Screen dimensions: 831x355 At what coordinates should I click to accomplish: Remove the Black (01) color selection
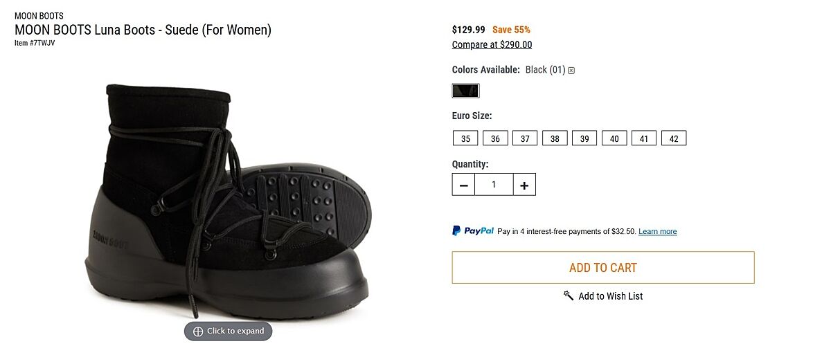(571, 71)
